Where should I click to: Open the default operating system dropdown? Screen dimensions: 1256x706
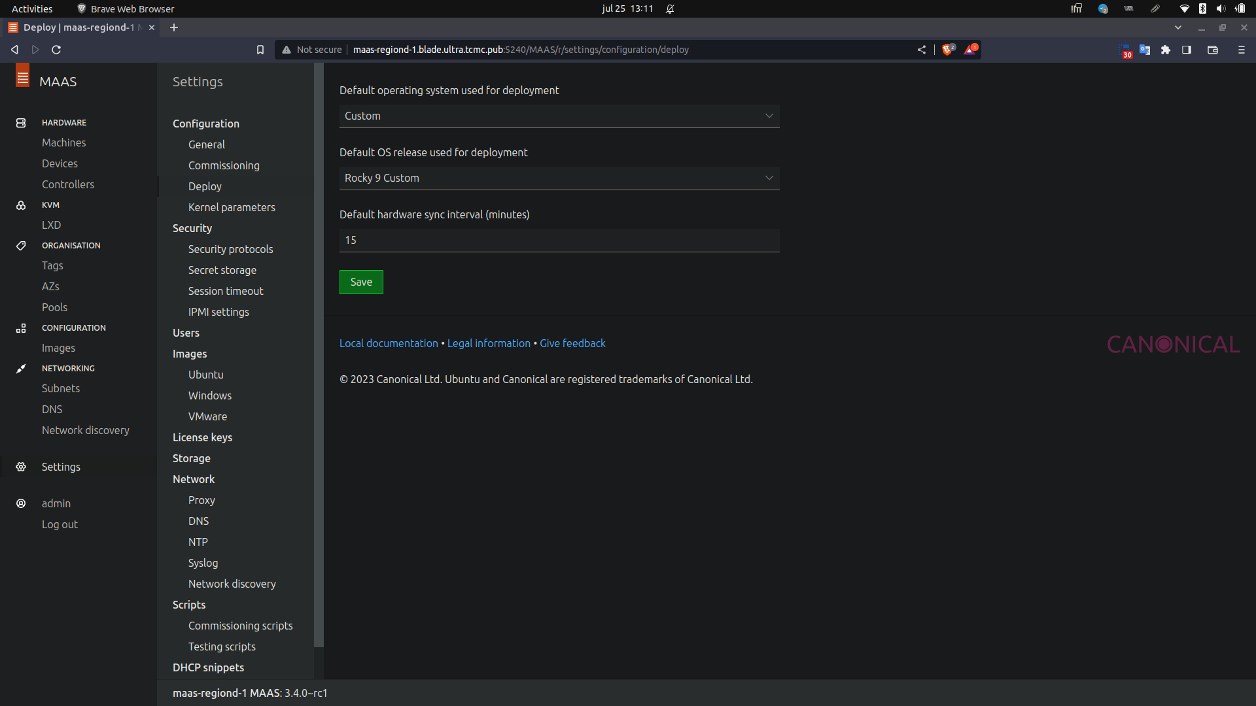tap(559, 116)
